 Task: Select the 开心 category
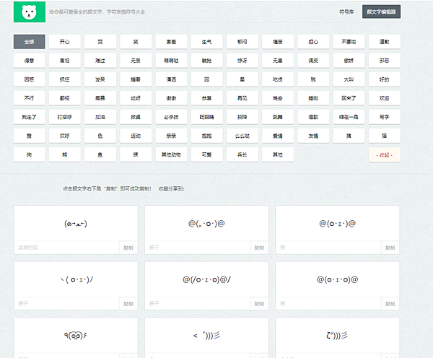(x=65, y=42)
